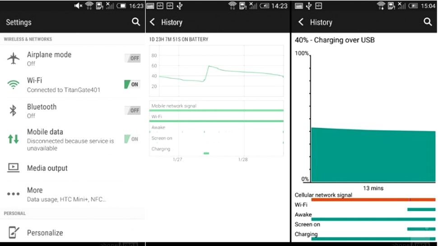438x246 pixels.
Task: Tap the Wi-Fi icon in settings list
Action: 14,84
